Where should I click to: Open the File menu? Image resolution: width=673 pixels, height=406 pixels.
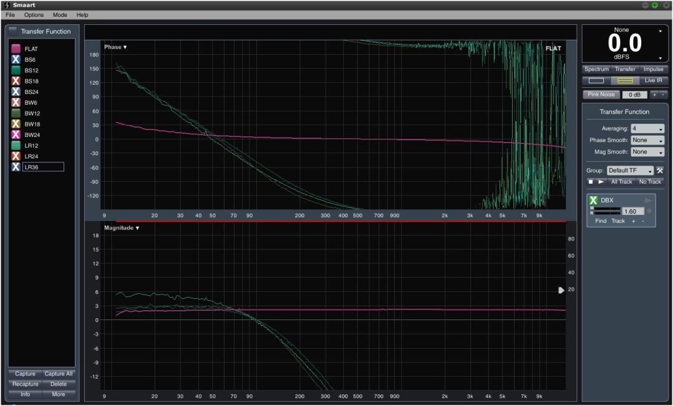pyautogui.click(x=11, y=15)
